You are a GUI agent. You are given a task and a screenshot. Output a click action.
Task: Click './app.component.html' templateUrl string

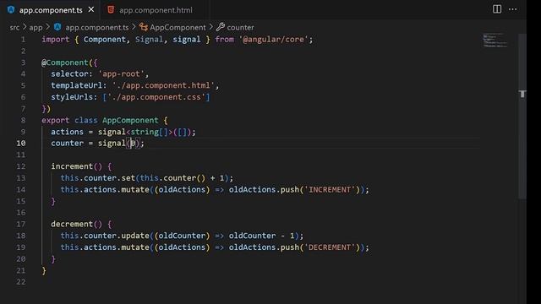[x=163, y=85]
